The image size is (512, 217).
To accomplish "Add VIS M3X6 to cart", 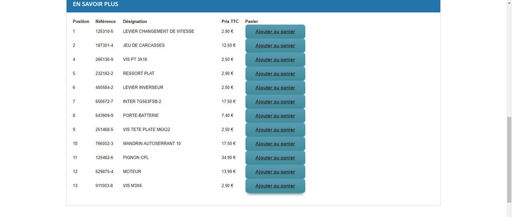I will [275, 186].
